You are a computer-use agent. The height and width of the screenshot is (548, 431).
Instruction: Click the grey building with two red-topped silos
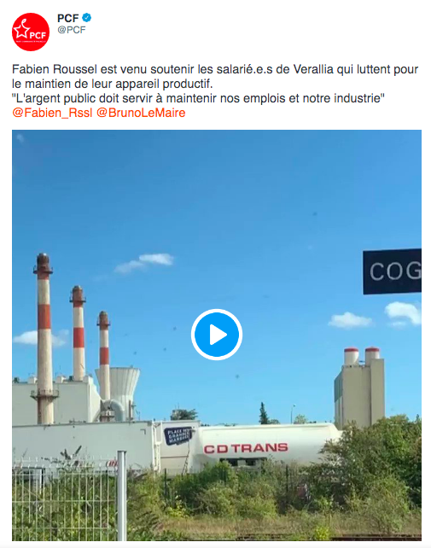pos(359,388)
